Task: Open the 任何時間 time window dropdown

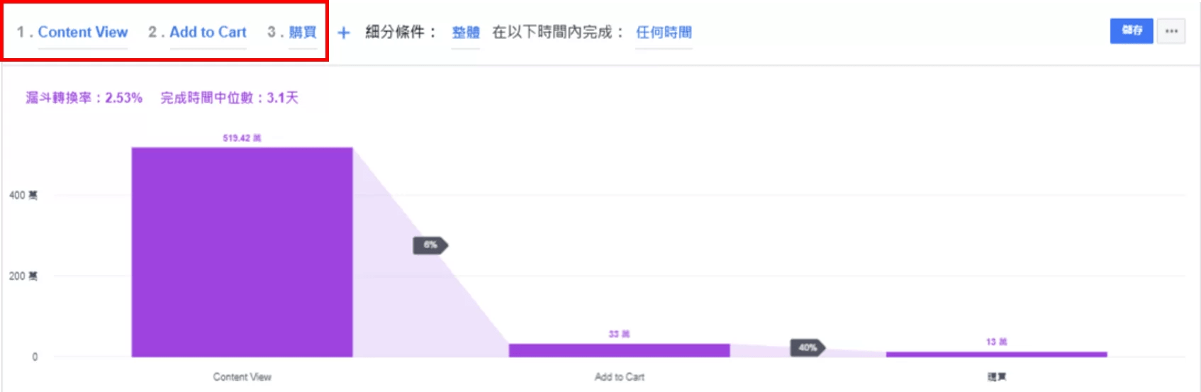Action: click(664, 32)
